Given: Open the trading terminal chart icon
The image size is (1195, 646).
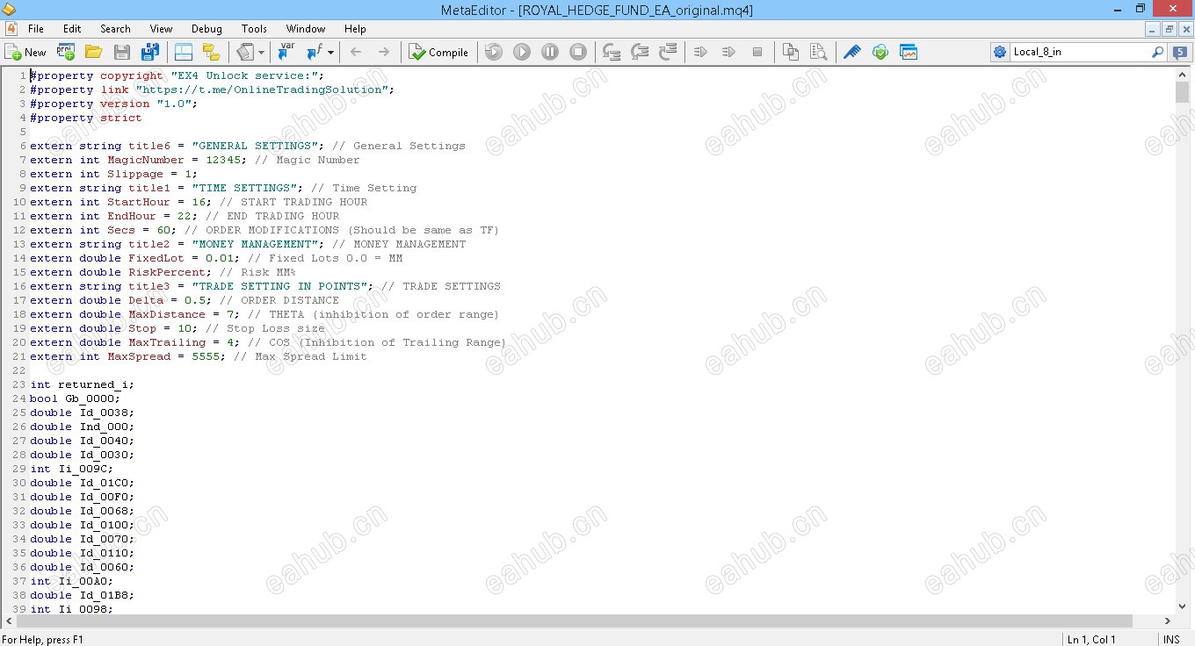Looking at the screenshot, I should click(908, 52).
